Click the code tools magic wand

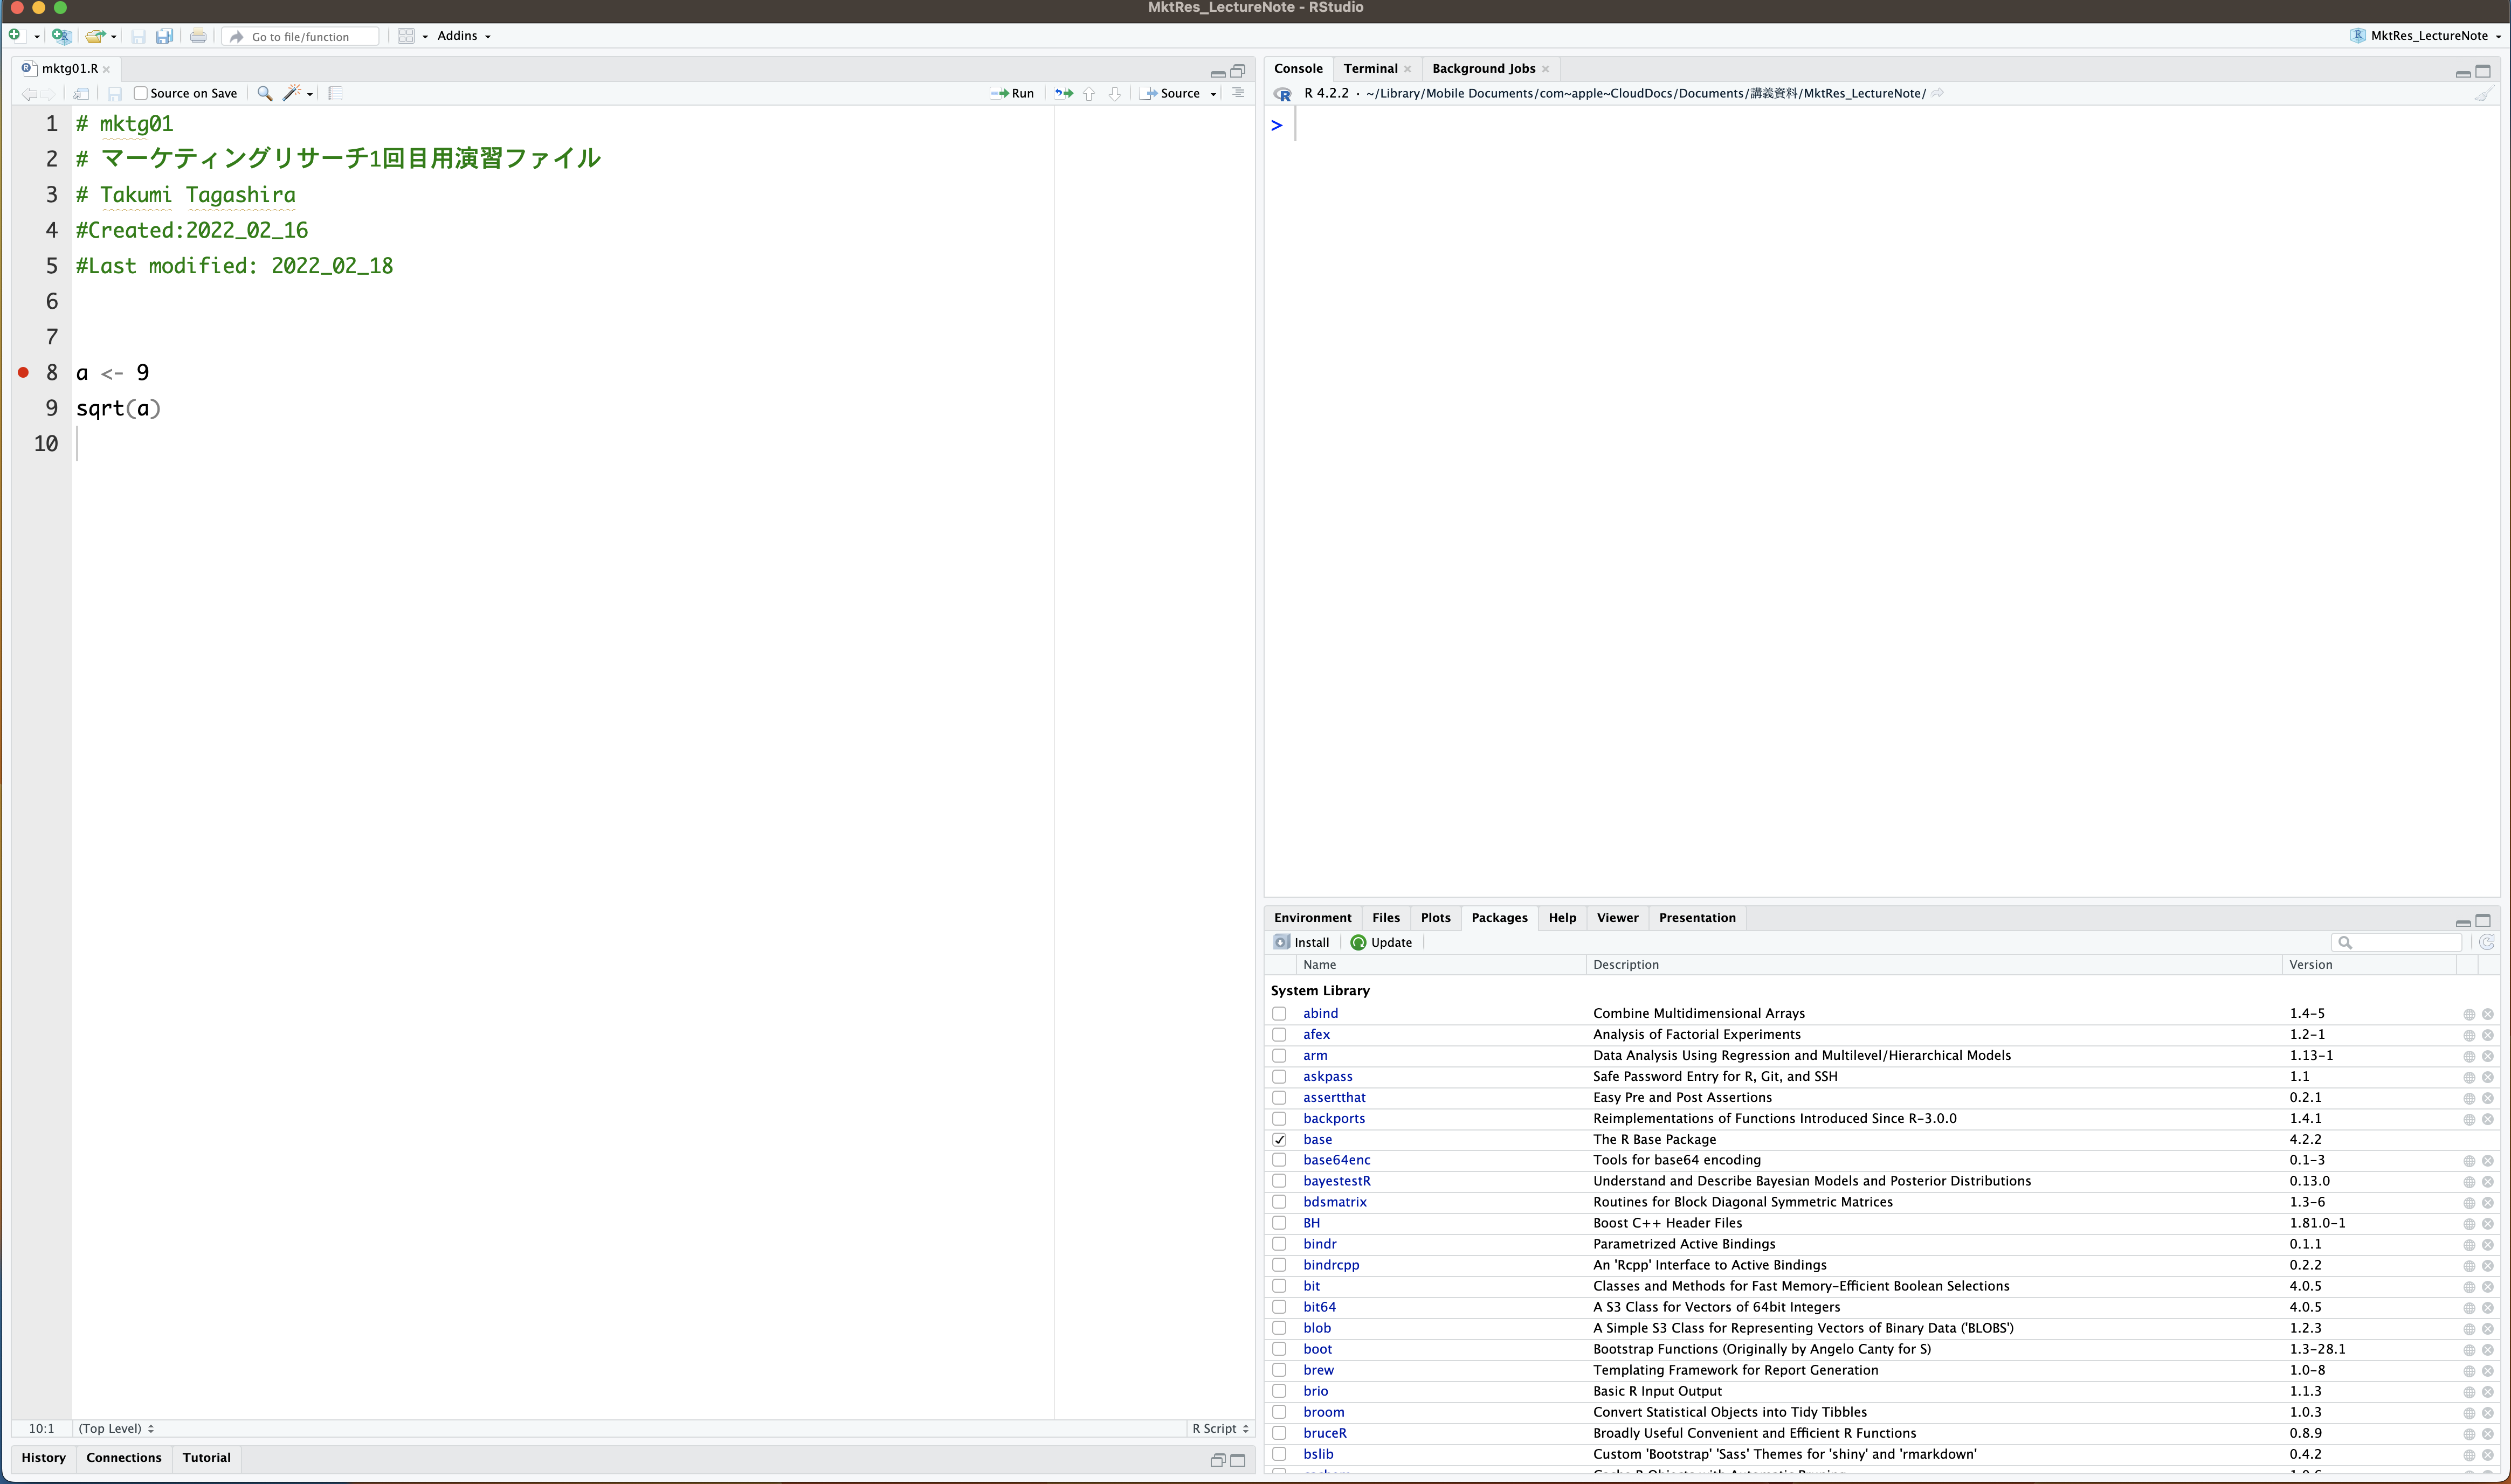tap(291, 93)
